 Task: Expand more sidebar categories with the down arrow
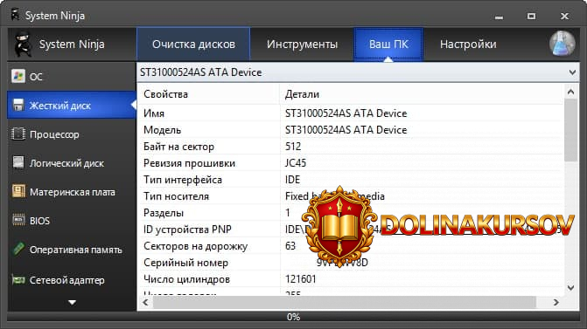(73, 302)
